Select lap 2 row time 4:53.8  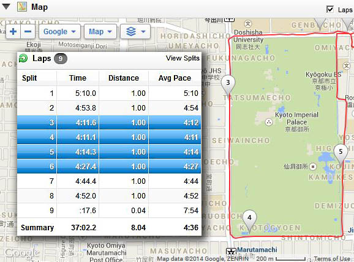coord(86,108)
